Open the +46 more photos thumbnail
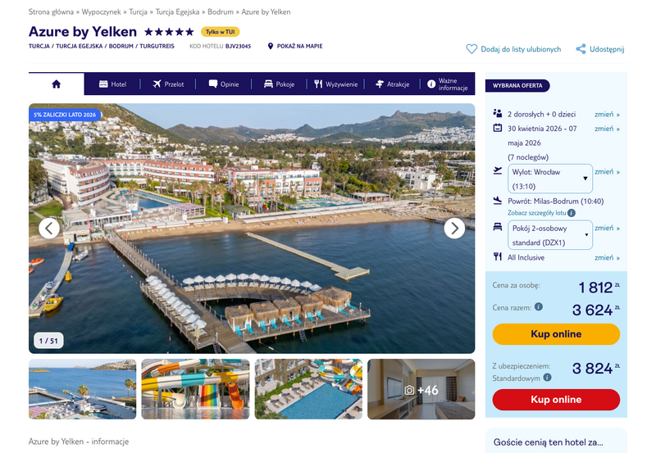656x453 pixels. point(421,389)
